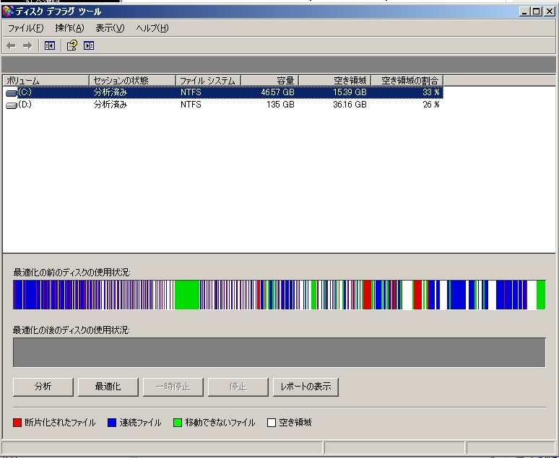Open the ヘルプ(H) menu
This screenshot has width=559, height=458.
(152, 28)
